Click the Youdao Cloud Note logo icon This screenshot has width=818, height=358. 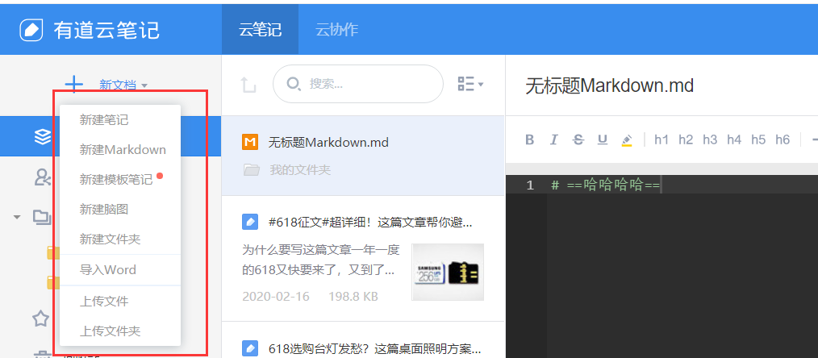click(31, 30)
